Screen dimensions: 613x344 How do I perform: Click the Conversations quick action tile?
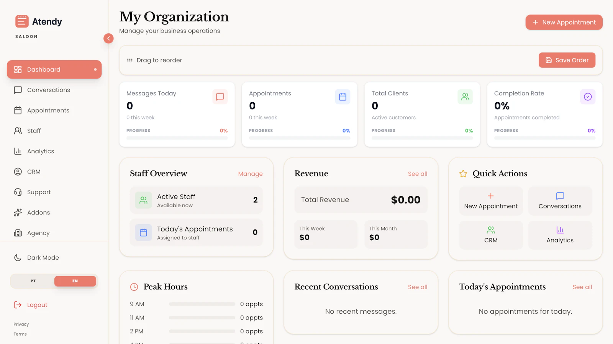(560, 201)
